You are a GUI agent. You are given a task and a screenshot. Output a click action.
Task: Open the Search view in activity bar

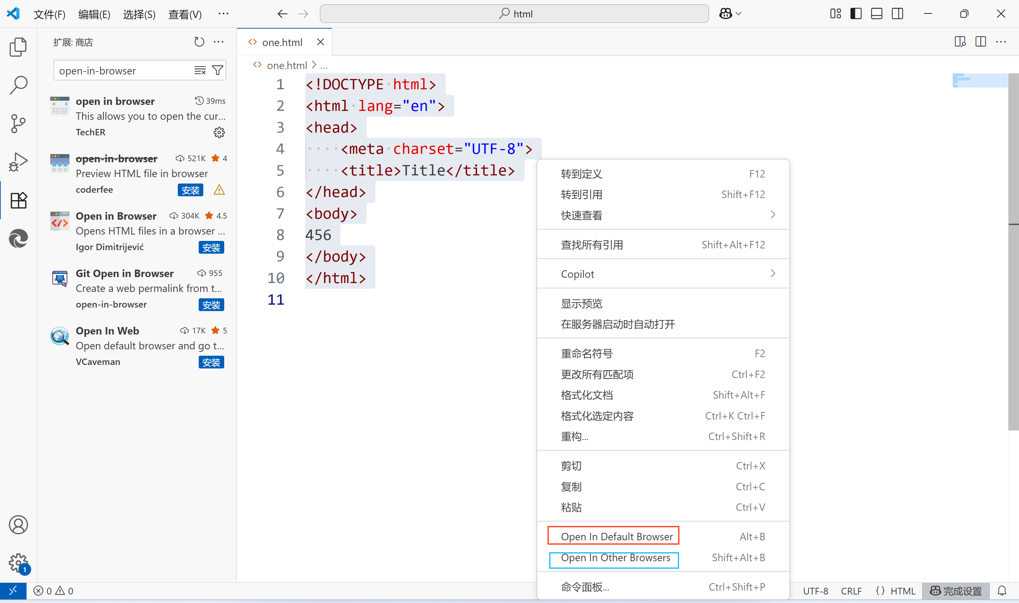click(x=18, y=85)
